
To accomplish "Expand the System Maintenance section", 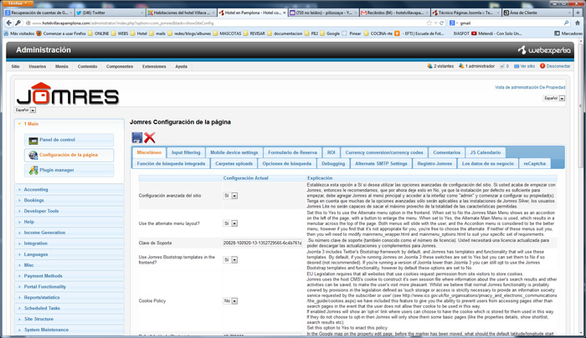I will (x=69, y=330).
